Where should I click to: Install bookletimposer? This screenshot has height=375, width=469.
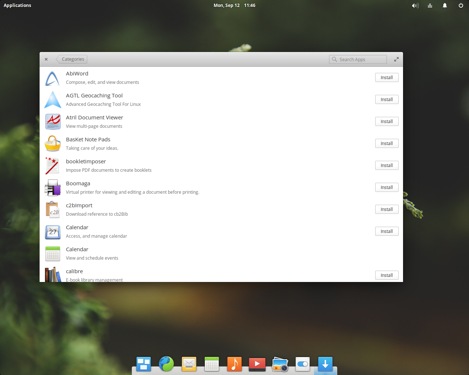click(387, 166)
